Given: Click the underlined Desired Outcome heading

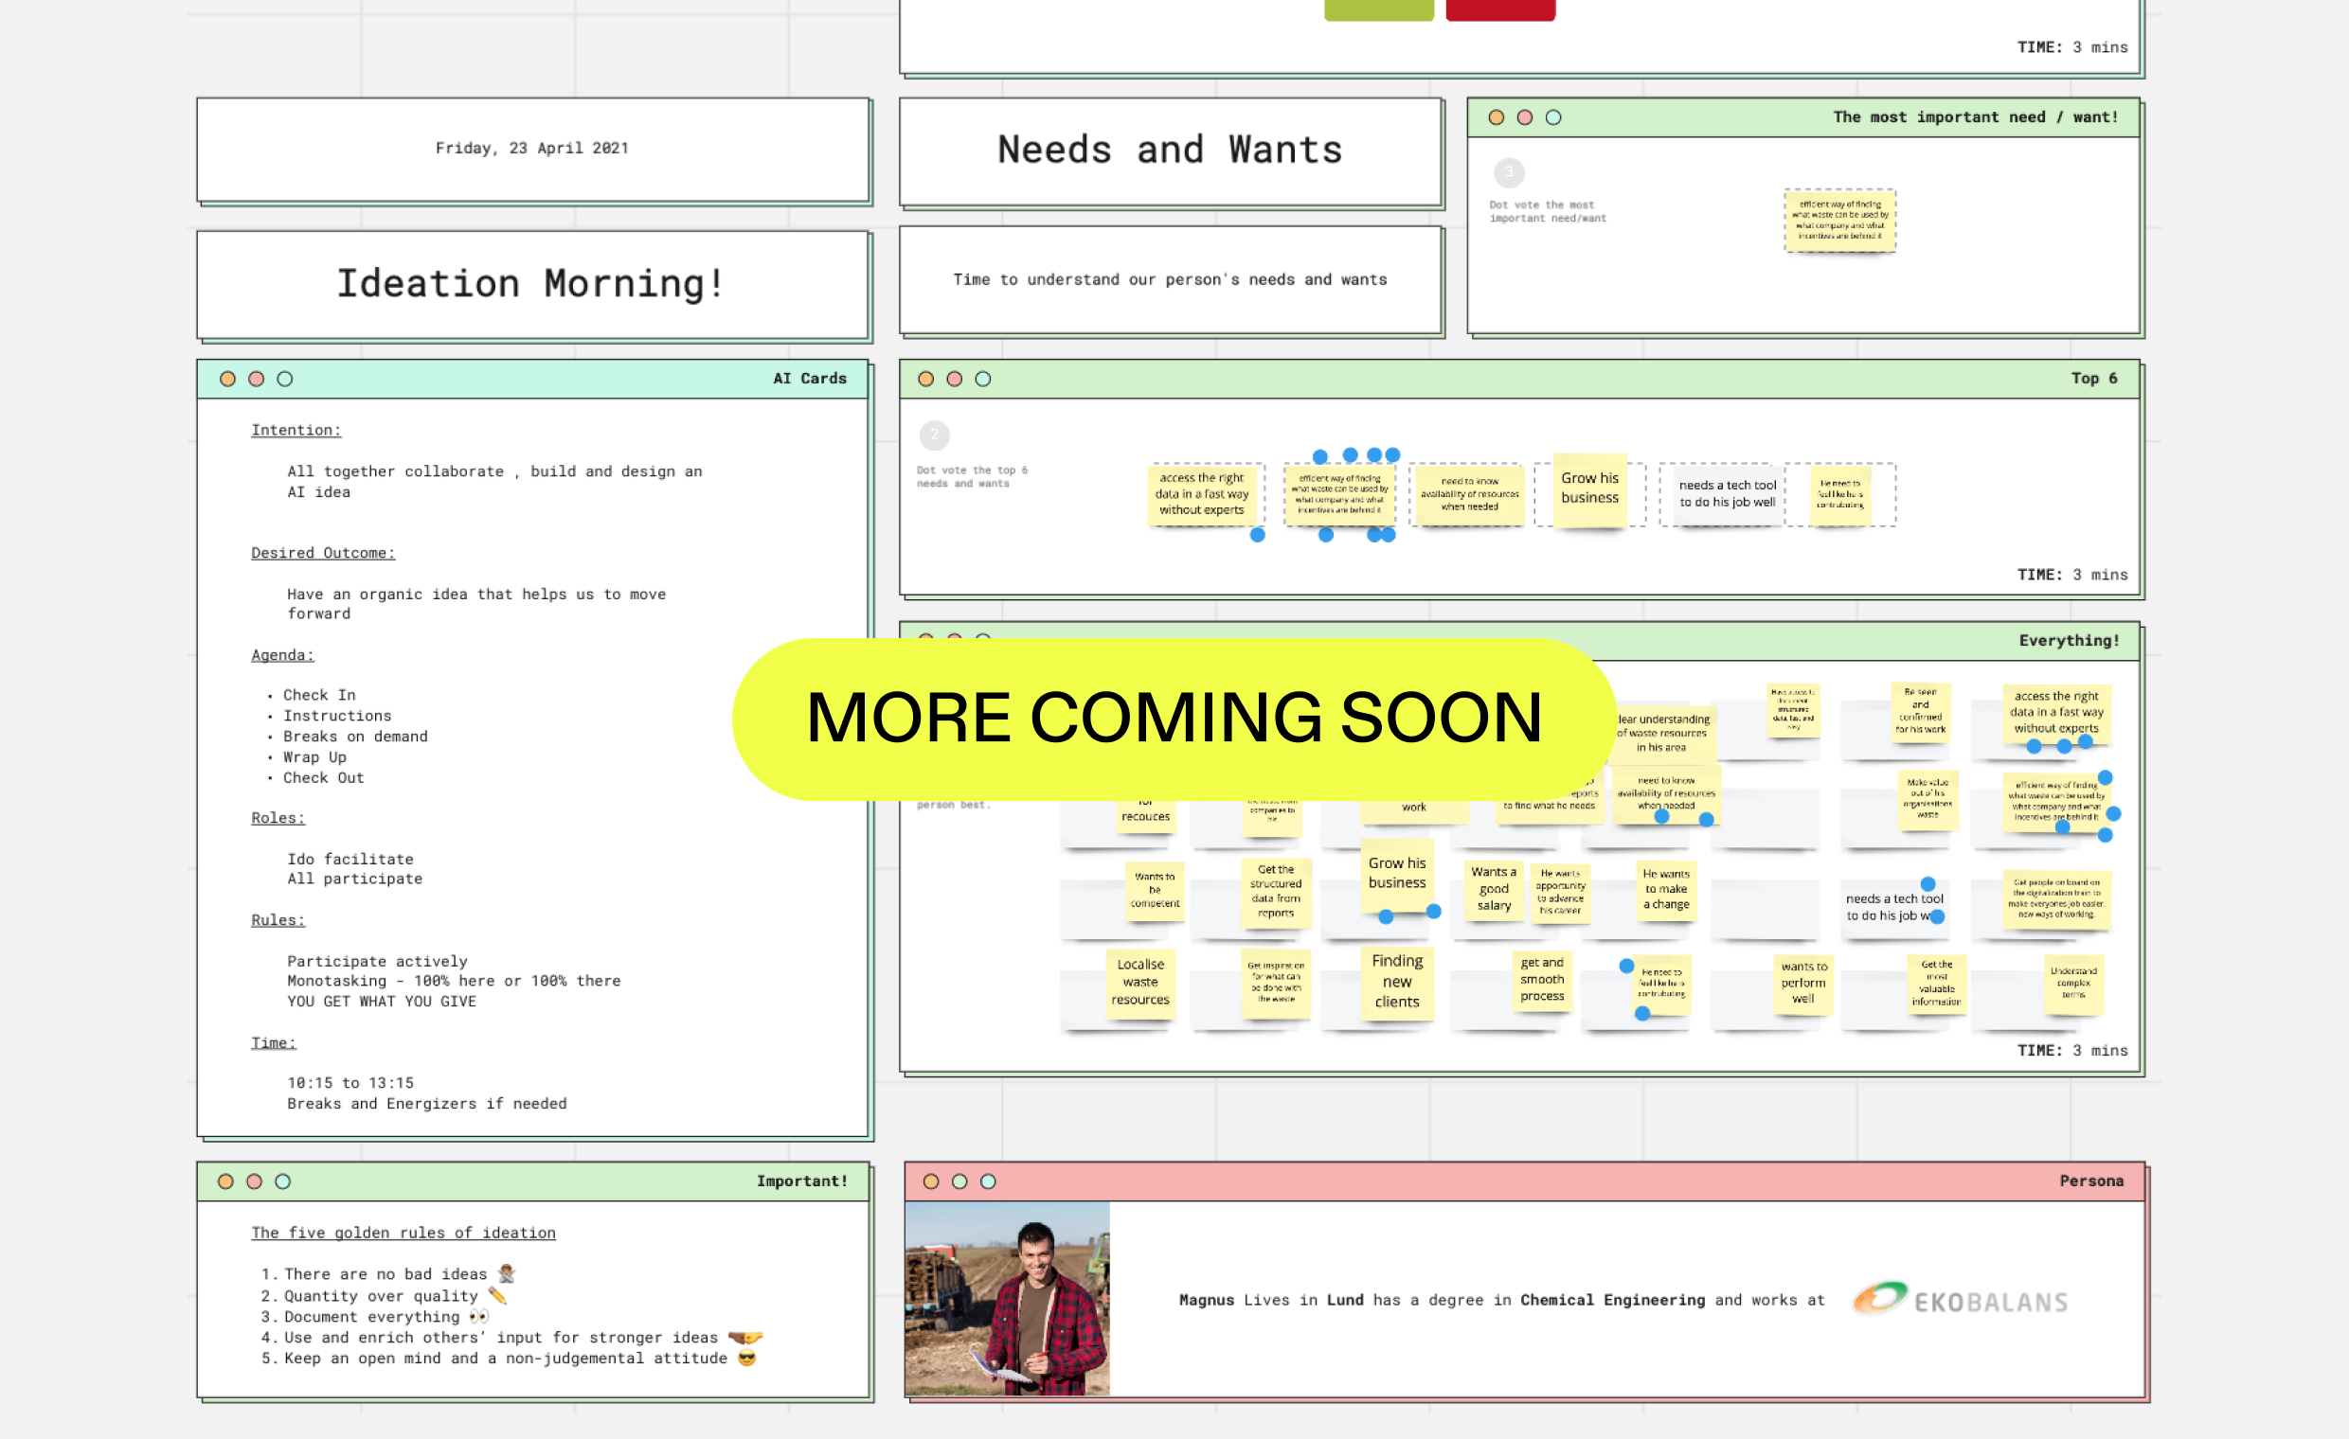Looking at the screenshot, I should coord(322,554).
